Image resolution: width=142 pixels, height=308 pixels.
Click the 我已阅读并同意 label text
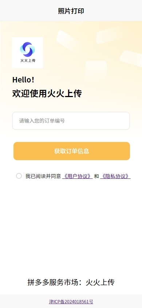pos(43,176)
